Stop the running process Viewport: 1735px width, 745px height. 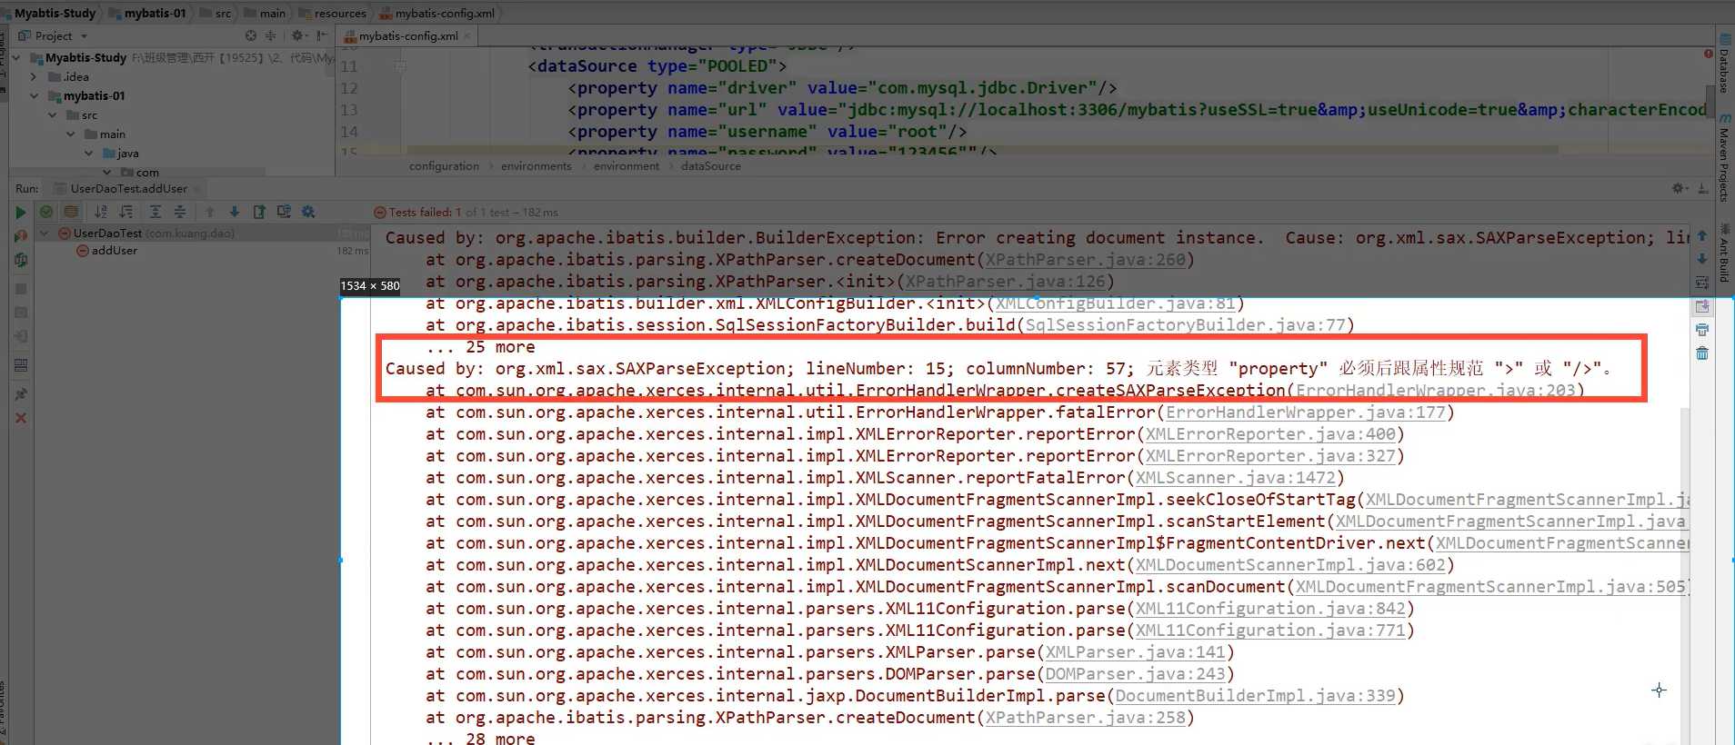[20, 289]
